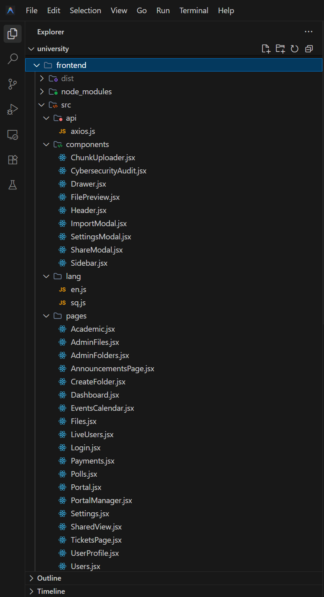The width and height of the screenshot is (324, 597).
Task: Open the Testing view
Action: click(12, 185)
